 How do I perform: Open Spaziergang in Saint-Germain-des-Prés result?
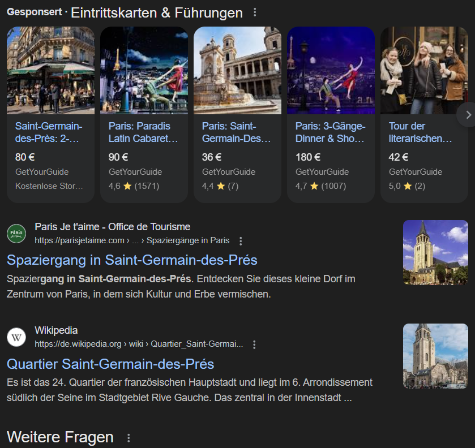[x=132, y=260]
